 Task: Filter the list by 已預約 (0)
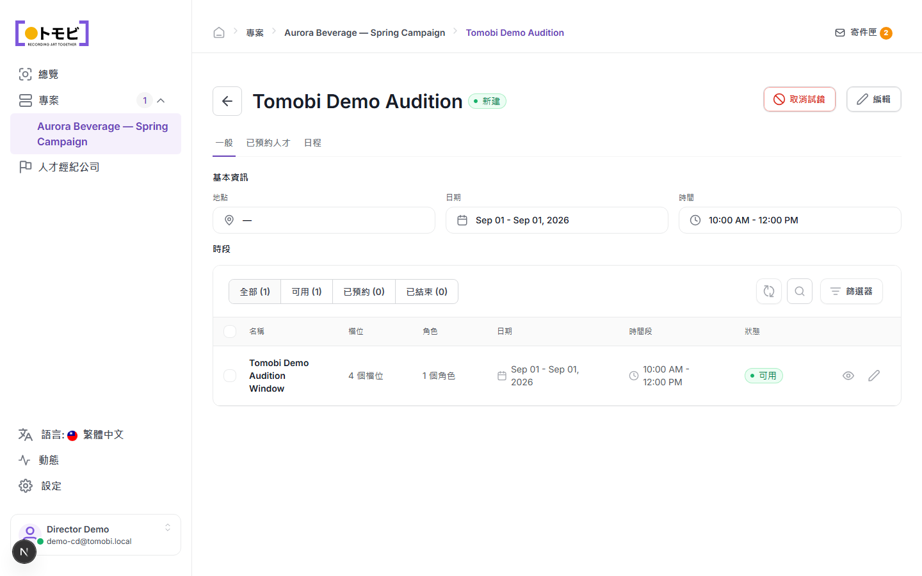[x=364, y=292]
